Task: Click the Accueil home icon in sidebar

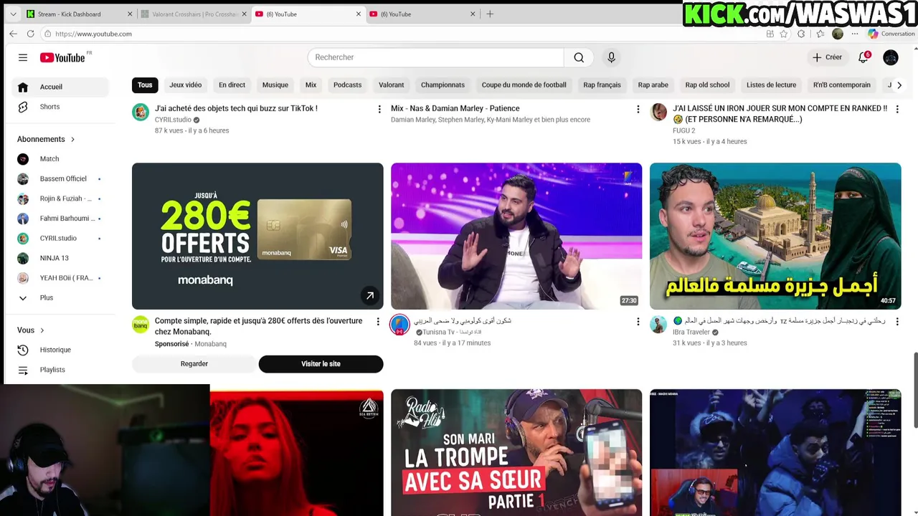Action: 23,87
